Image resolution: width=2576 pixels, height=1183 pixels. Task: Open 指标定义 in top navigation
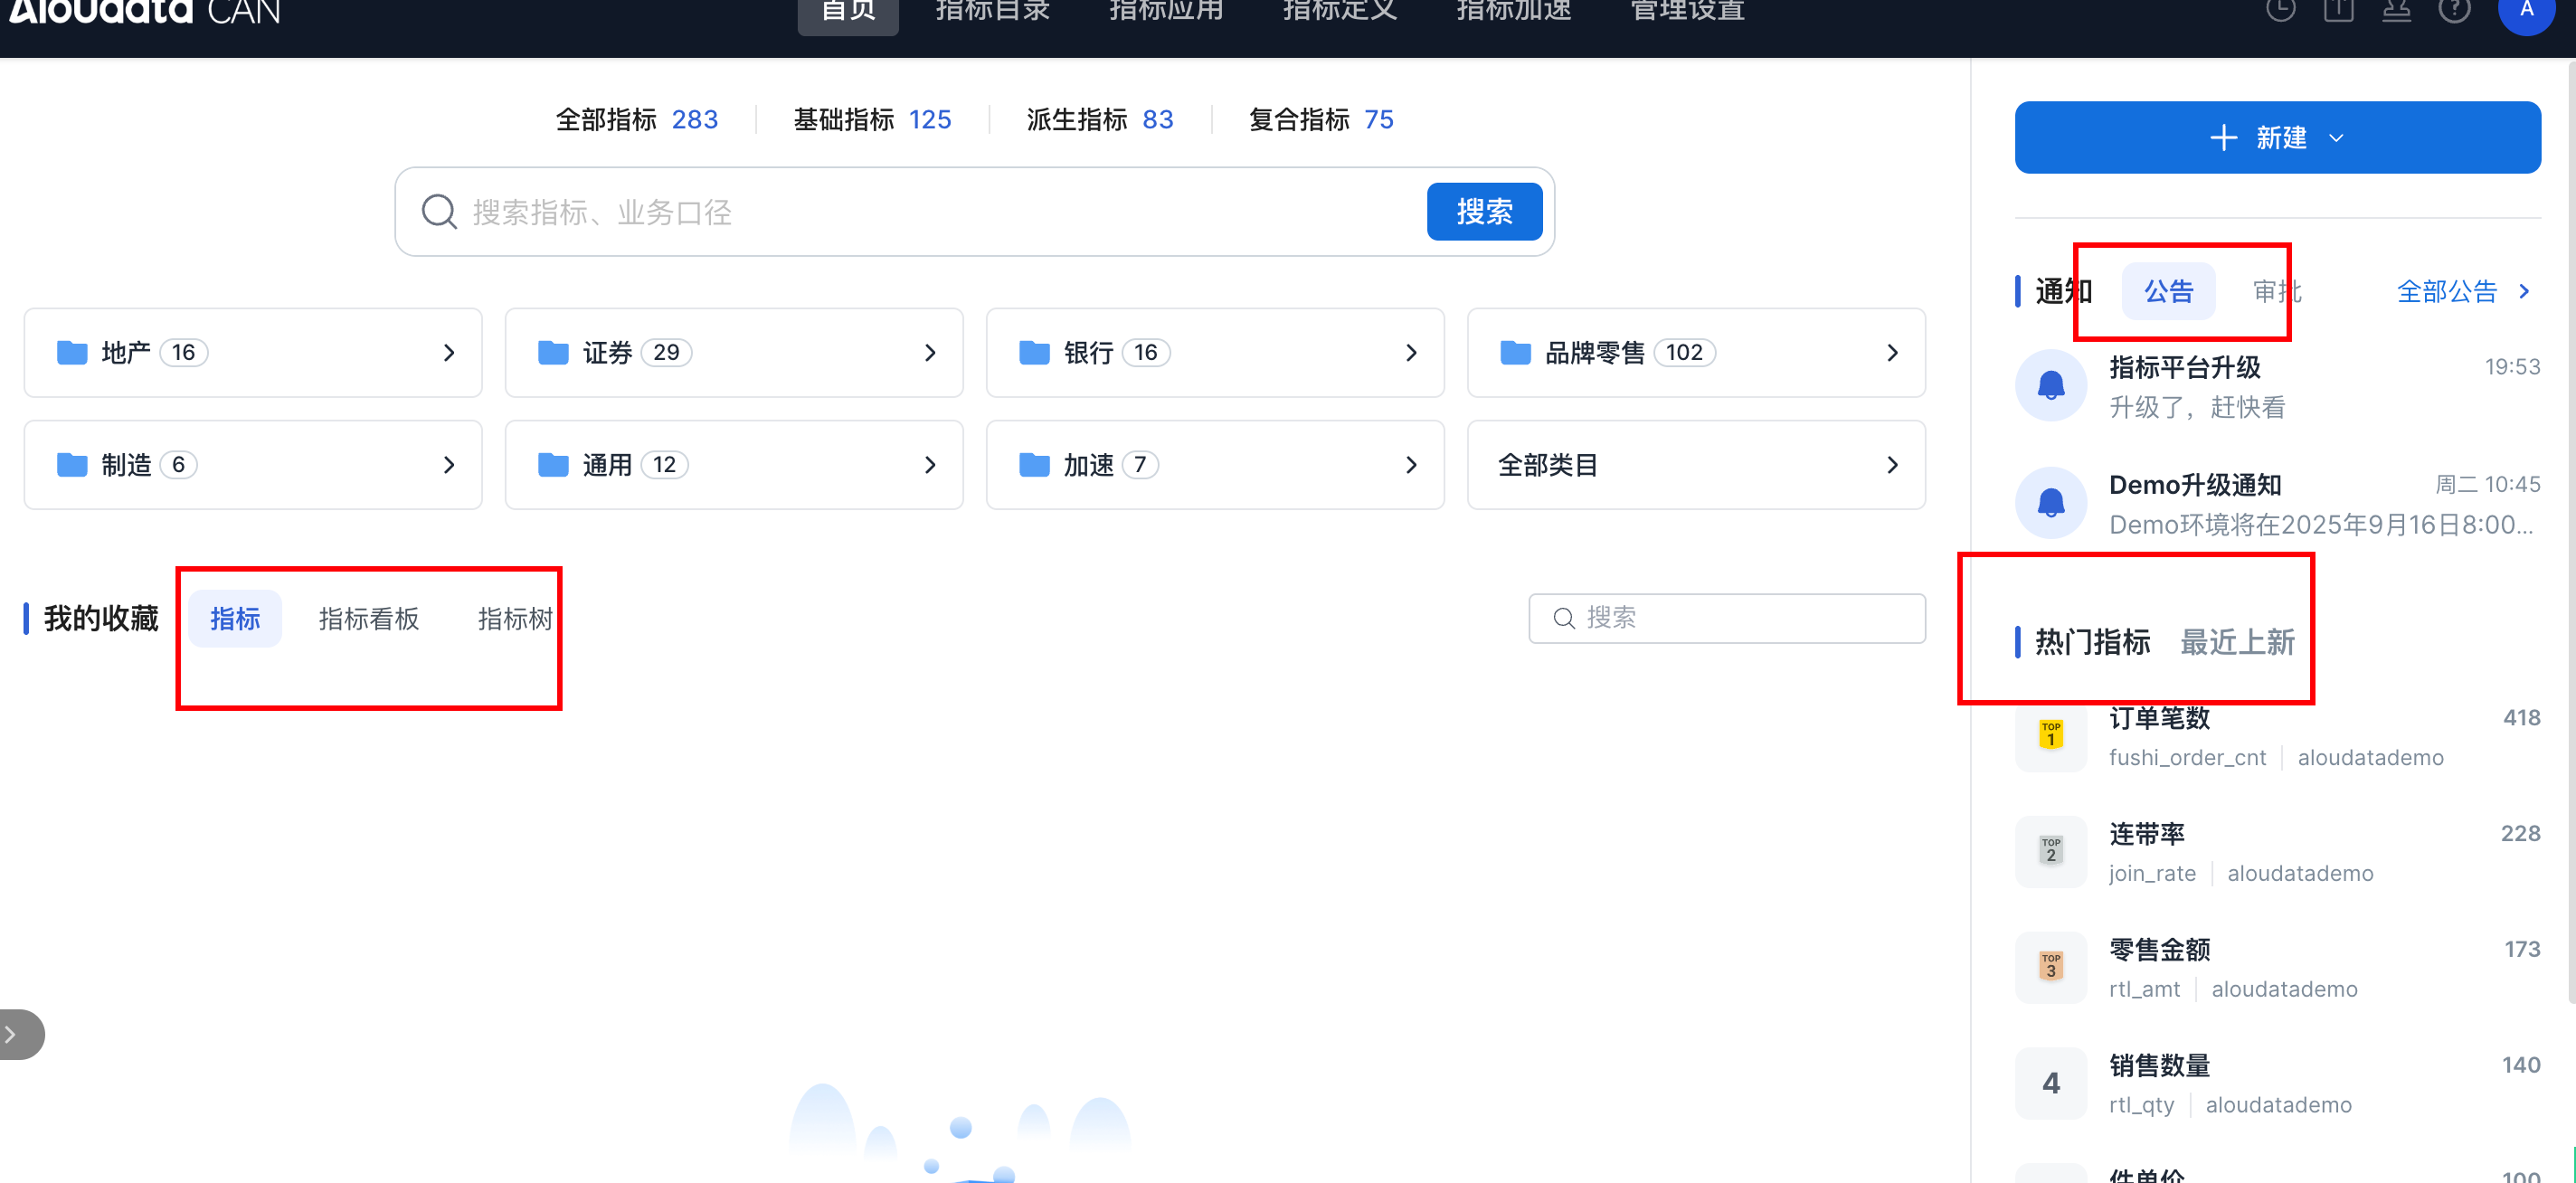click(x=1339, y=12)
